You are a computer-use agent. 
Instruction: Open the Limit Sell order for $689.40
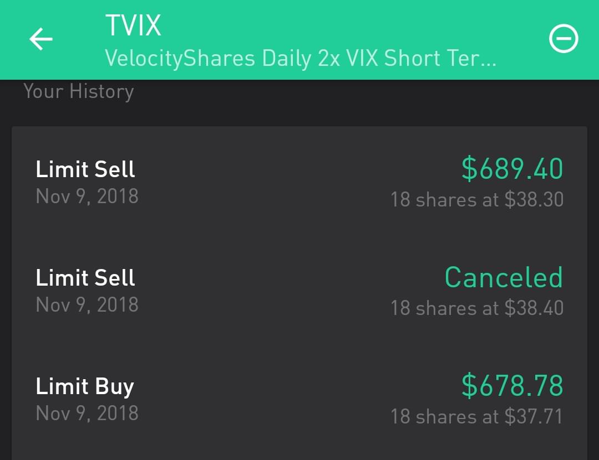point(85,169)
